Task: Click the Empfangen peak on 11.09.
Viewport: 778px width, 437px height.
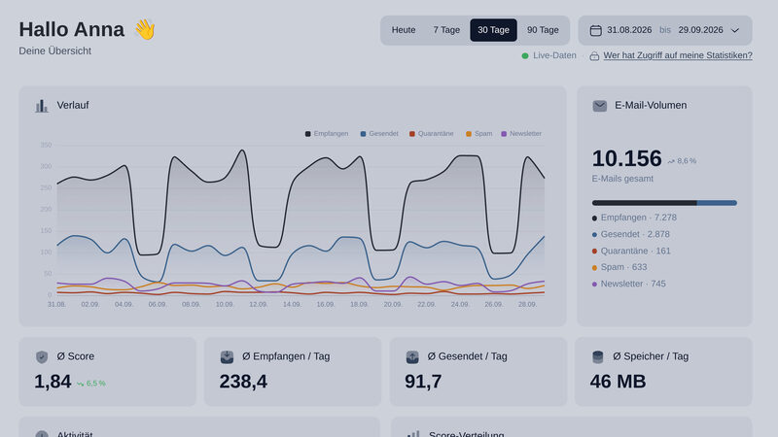Action: (242, 151)
